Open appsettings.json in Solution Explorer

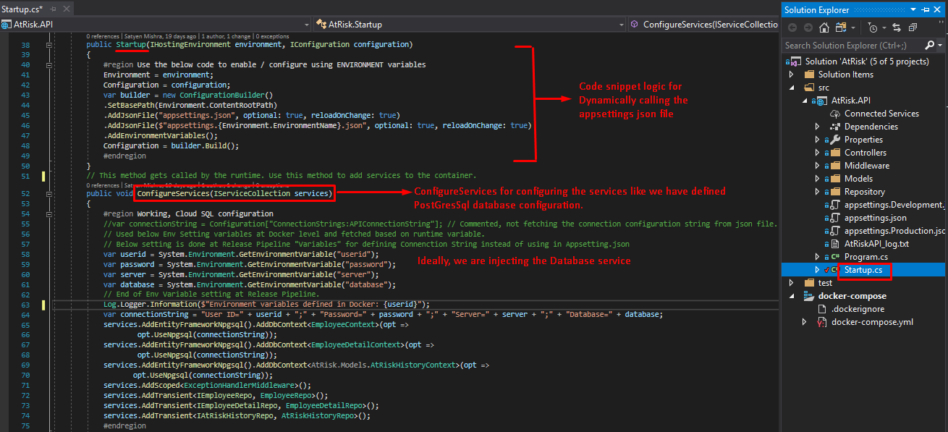click(x=875, y=218)
